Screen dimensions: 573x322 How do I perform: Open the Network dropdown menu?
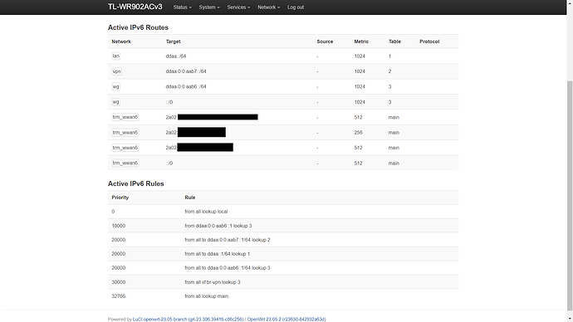(x=268, y=7)
